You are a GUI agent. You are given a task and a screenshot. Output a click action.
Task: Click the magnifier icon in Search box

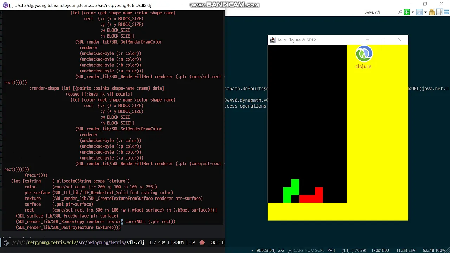tap(400, 12)
